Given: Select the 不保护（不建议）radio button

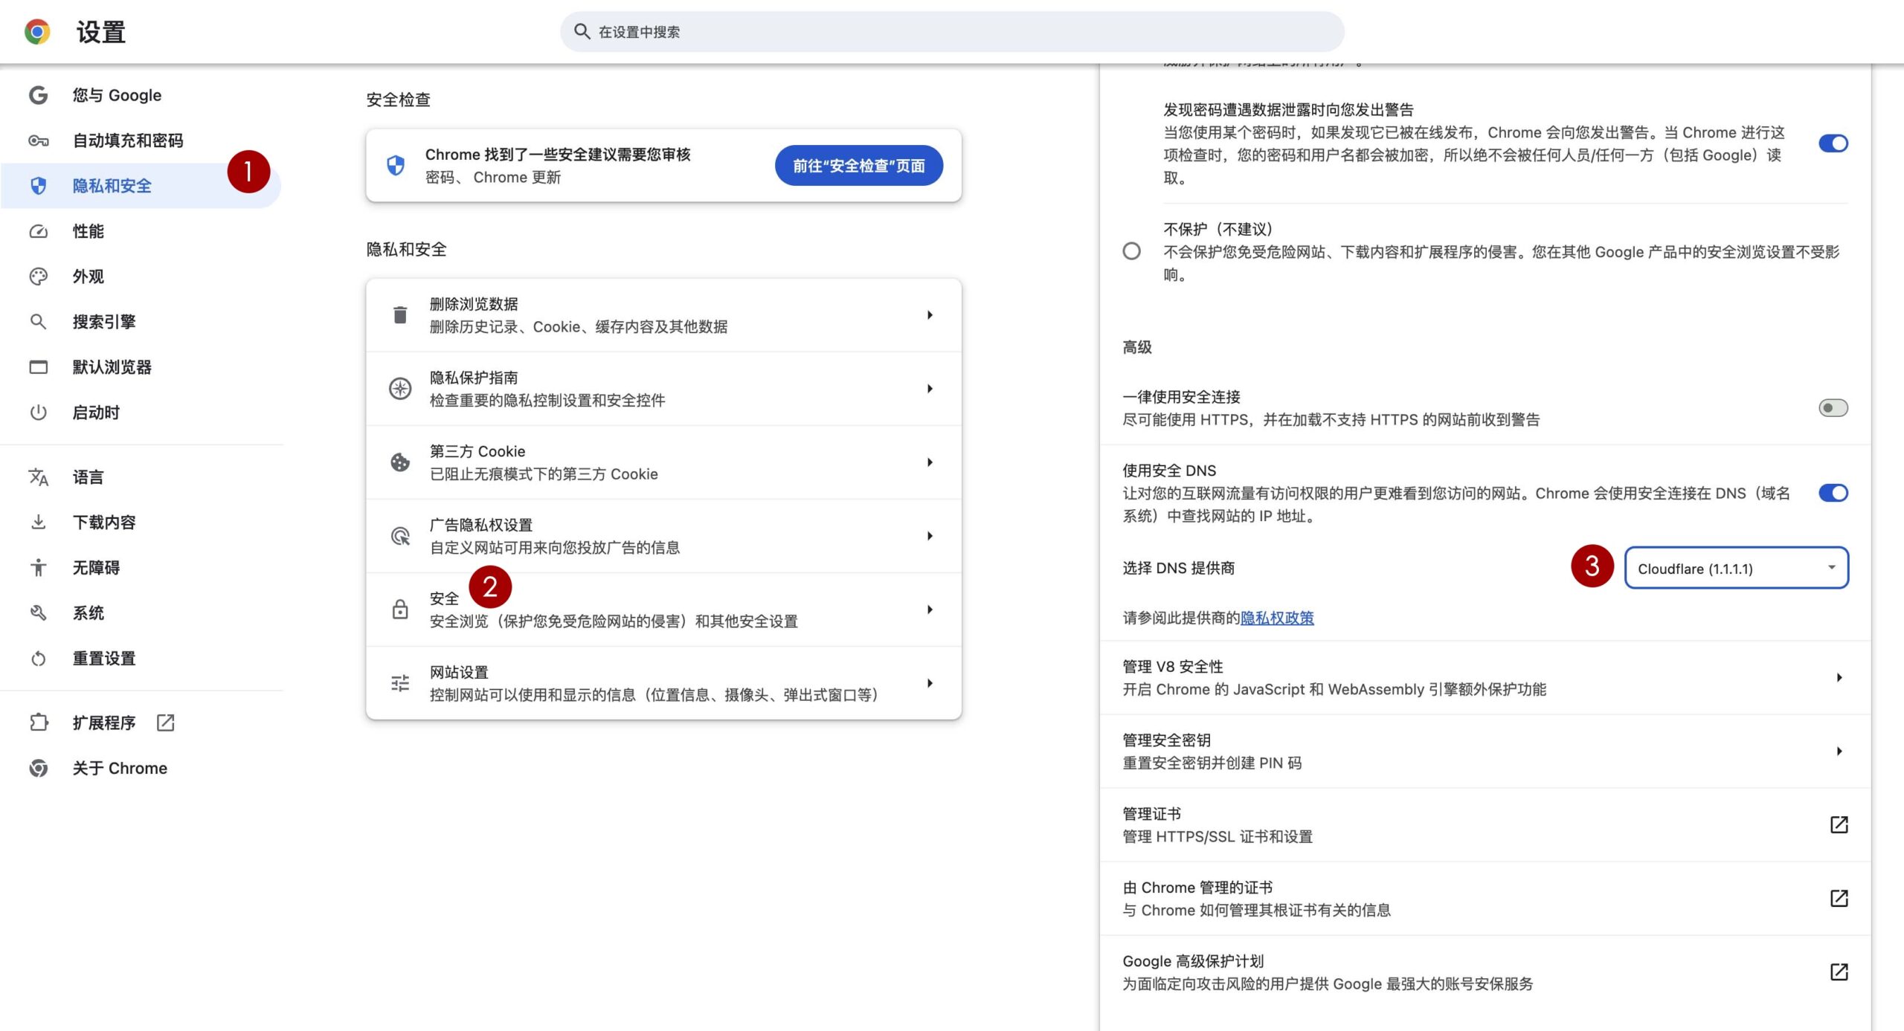Looking at the screenshot, I should pos(1131,251).
